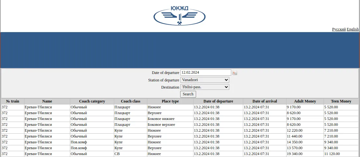
Task: Click the Coach class column header
Action: pos(130,101)
